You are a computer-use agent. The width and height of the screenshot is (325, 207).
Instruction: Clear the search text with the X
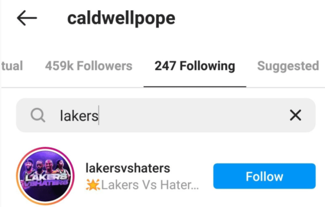pos(295,115)
